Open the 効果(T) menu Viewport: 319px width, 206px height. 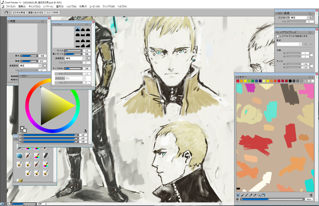tap(83, 6)
